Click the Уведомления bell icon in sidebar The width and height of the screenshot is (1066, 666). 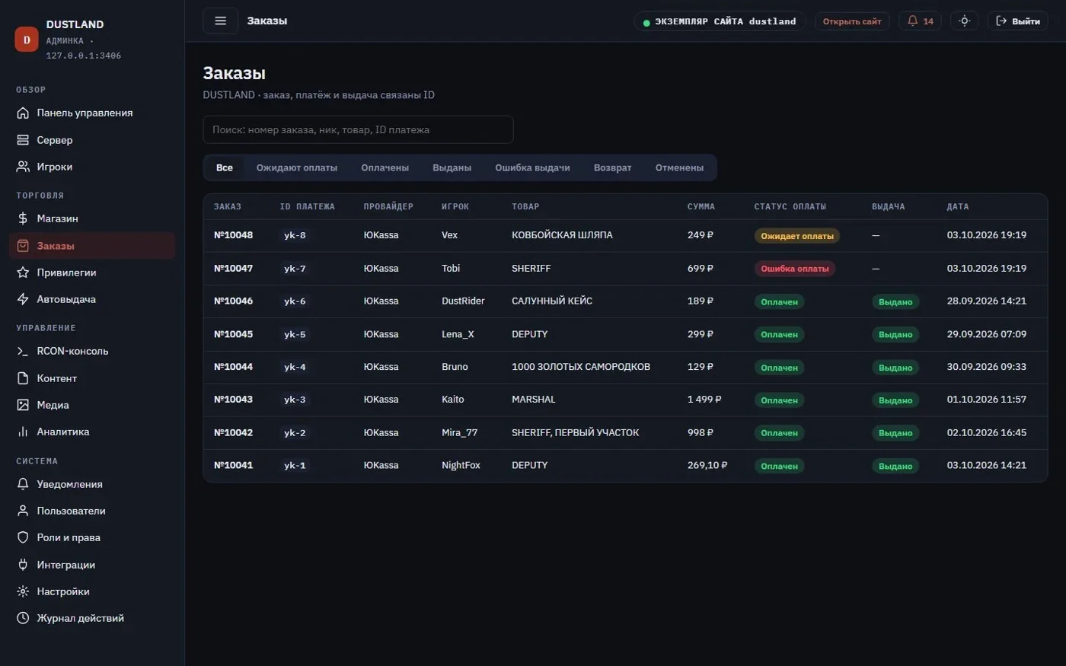tap(23, 484)
